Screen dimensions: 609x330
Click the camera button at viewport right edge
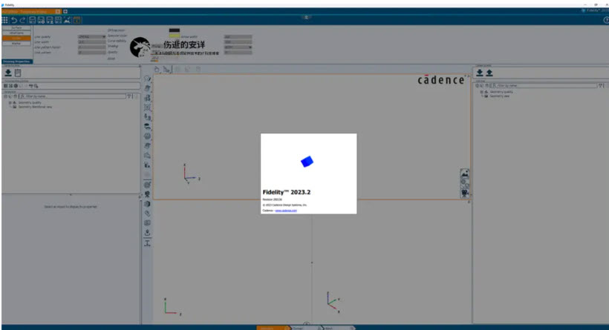(x=464, y=193)
